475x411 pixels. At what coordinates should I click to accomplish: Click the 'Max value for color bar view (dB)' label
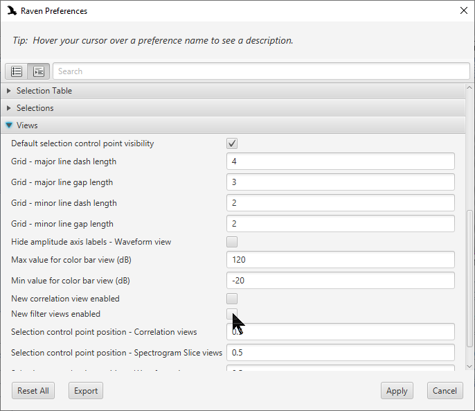[x=71, y=260]
